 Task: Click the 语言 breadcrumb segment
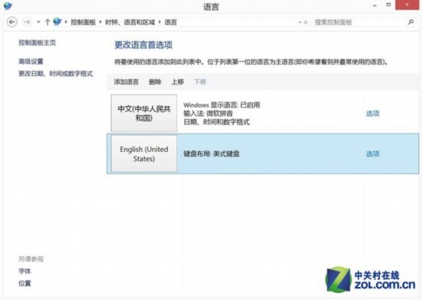pos(170,22)
